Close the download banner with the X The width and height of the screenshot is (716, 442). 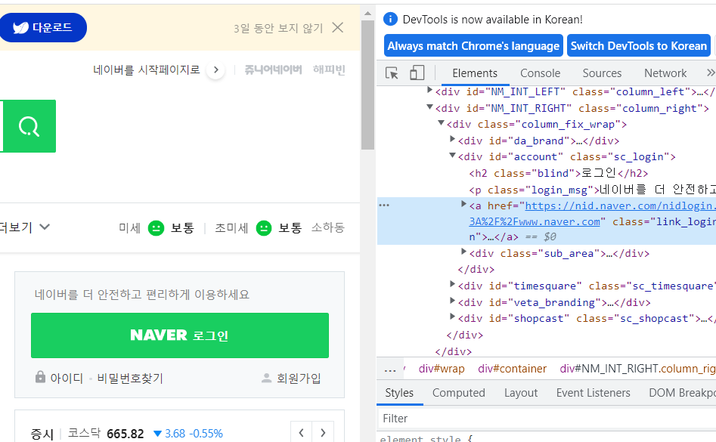(338, 28)
